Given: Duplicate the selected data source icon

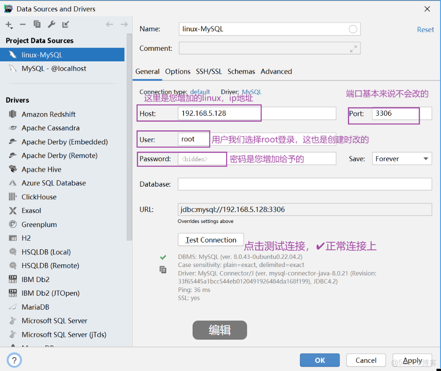Looking at the screenshot, I should coord(37,25).
